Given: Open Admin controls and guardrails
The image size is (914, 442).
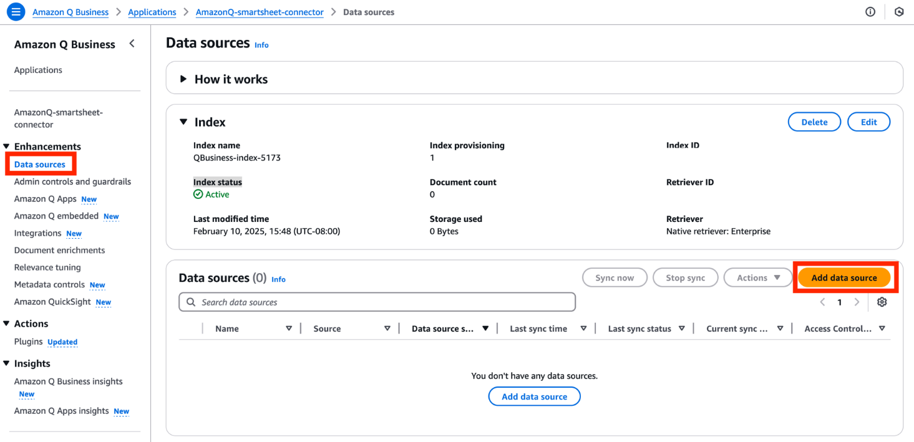Looking at the screenshot, I should (72, 182).
